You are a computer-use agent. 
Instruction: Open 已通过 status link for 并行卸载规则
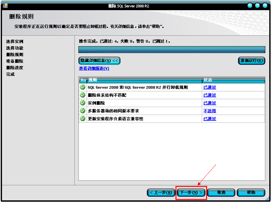(210, 87)
